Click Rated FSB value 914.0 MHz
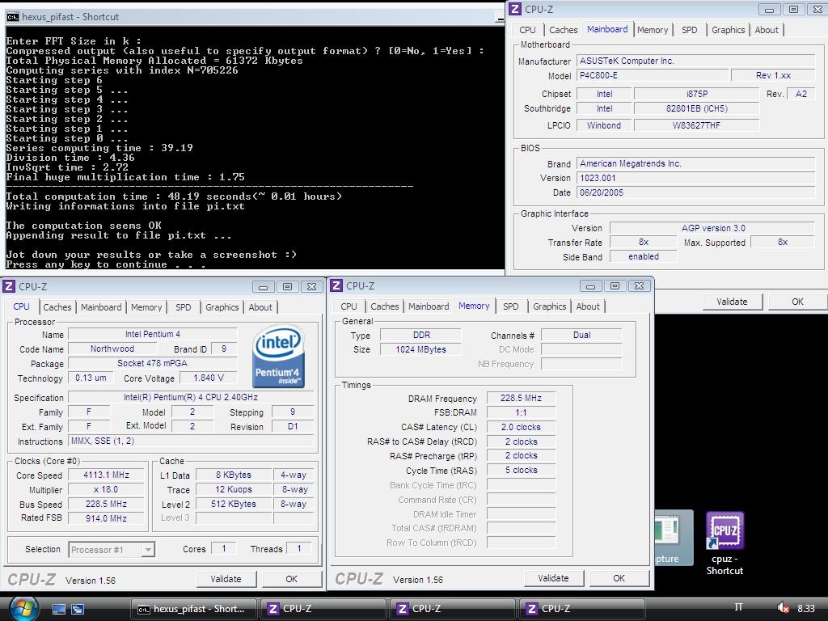Viewport: 828px width, 621px height. pyautogui.click(x=106, y=518)
